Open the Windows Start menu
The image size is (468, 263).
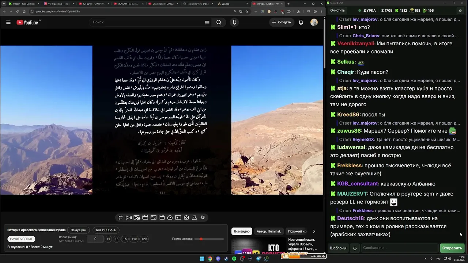click(x=202, y=259)
